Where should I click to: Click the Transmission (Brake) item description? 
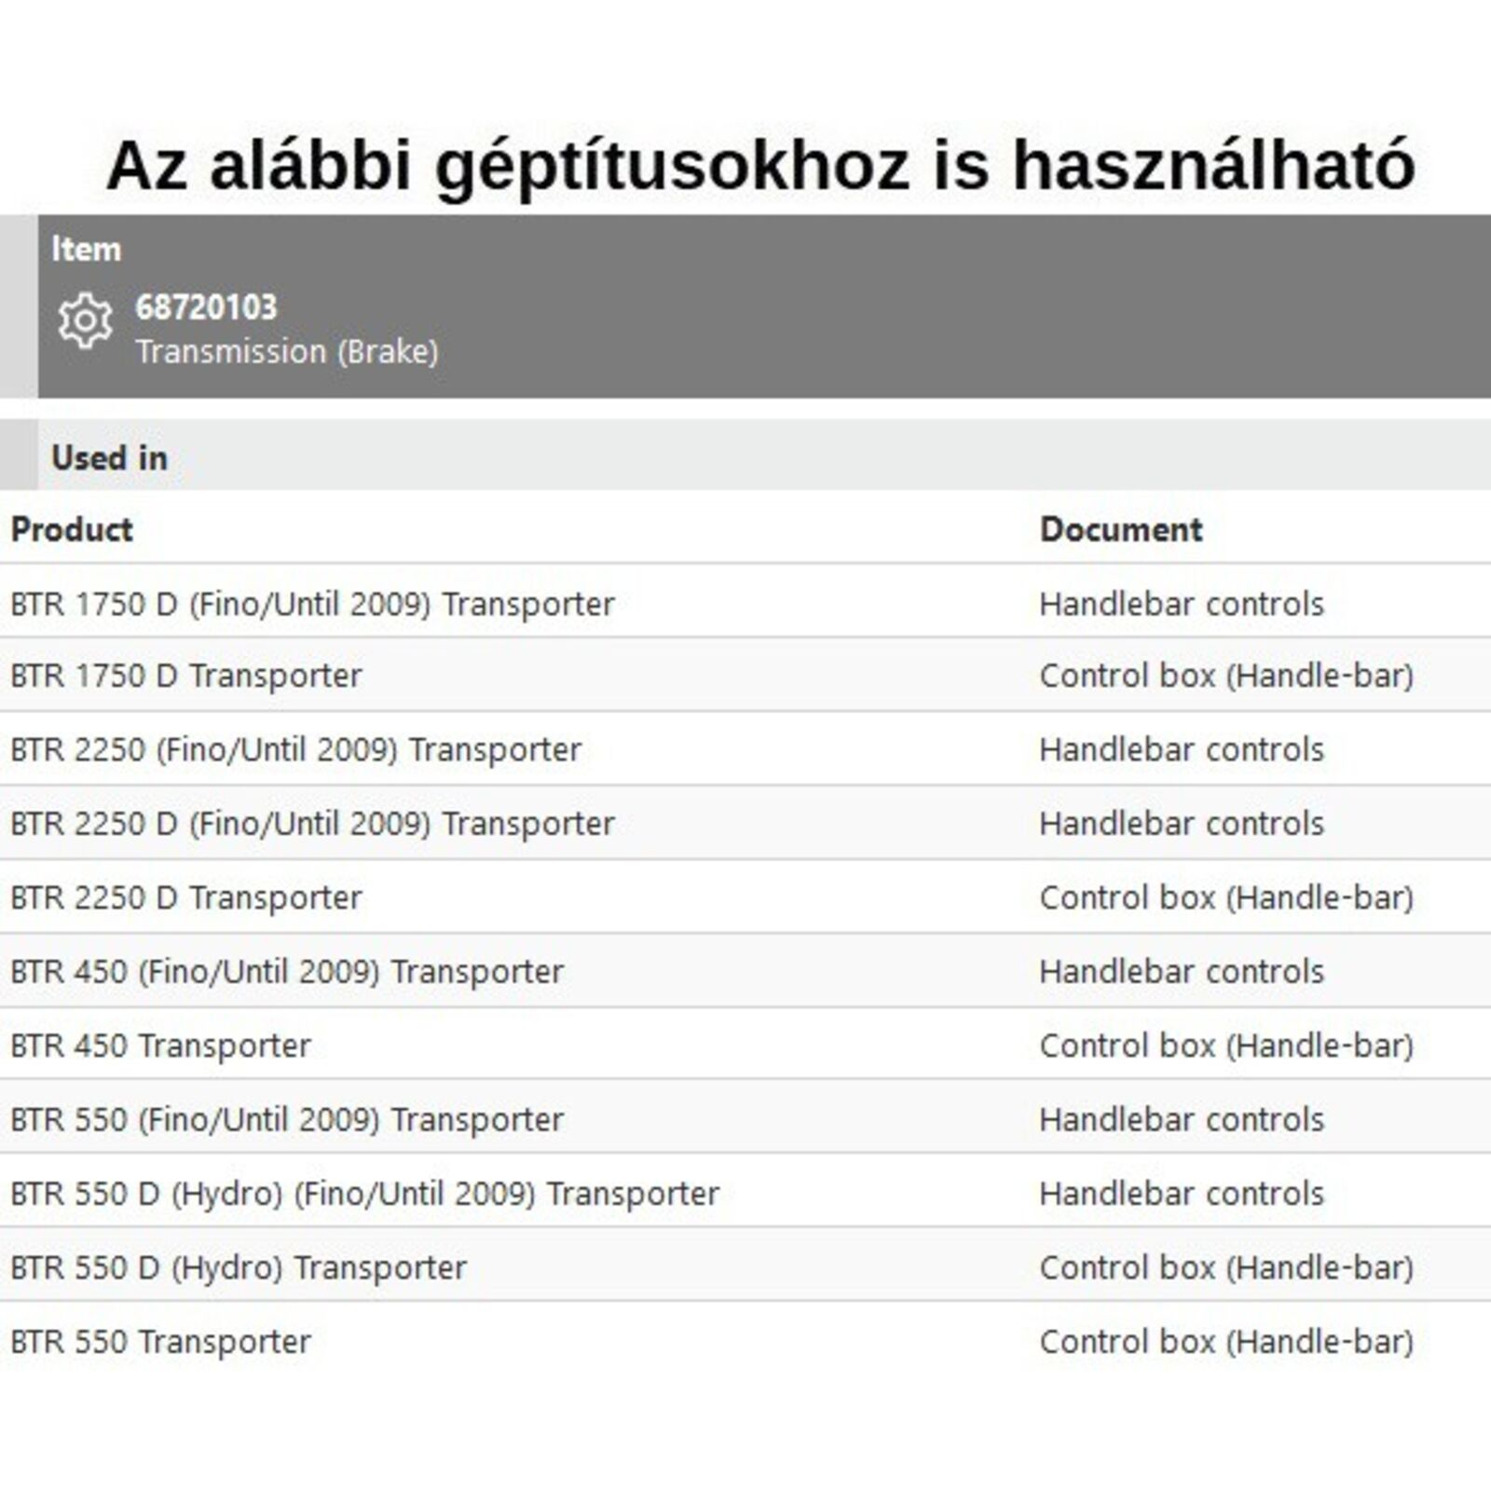(286, 352)
